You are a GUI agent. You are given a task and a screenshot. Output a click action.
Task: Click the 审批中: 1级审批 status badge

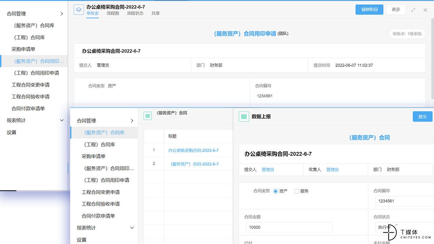point(407,34)
